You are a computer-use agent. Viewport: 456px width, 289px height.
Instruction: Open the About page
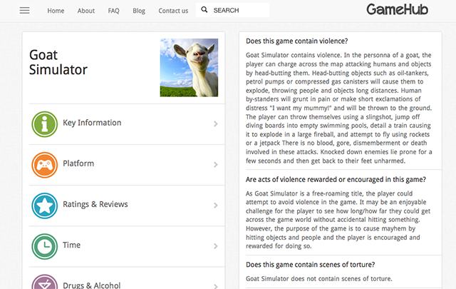pos(86,11)
